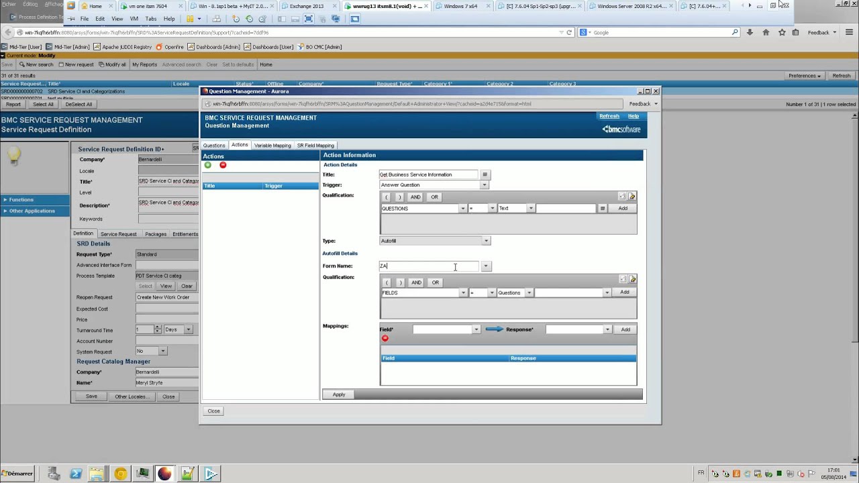Click browser reload icon
This screenshot has height=483, width=859.
pyautogui.click(x=569, y=32)
